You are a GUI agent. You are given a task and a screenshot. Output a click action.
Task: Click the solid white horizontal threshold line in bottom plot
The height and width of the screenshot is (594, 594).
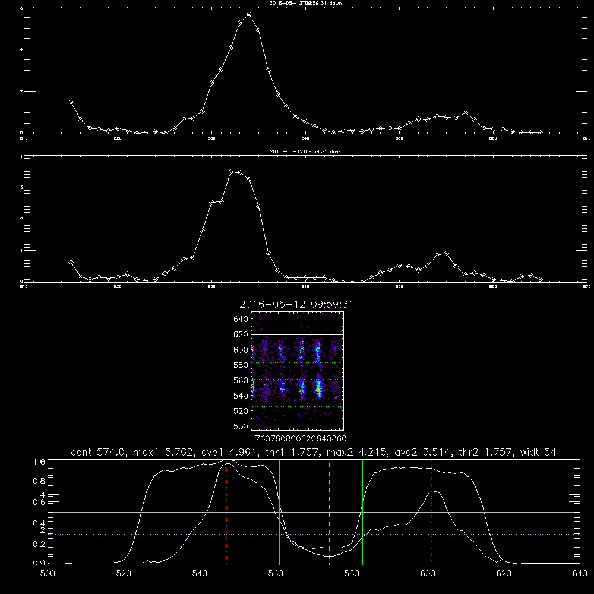[314, 512]
